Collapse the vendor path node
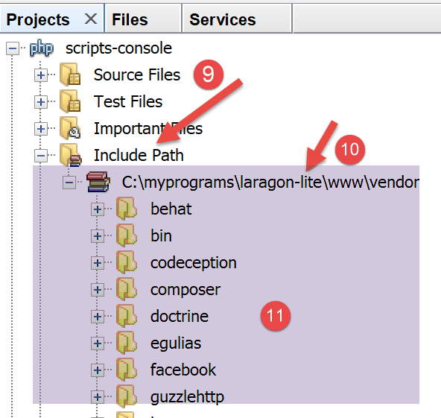This screenshot has width=441, height=418. click(x=69, y=183)
